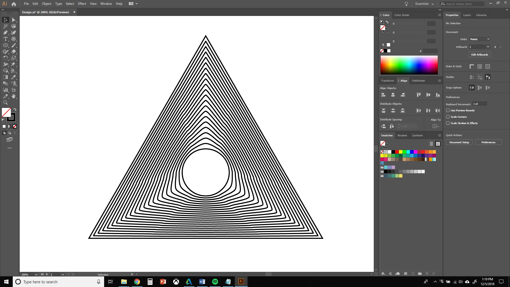Select the Hand tool
The image size is (510, 287).
point(14,96)
